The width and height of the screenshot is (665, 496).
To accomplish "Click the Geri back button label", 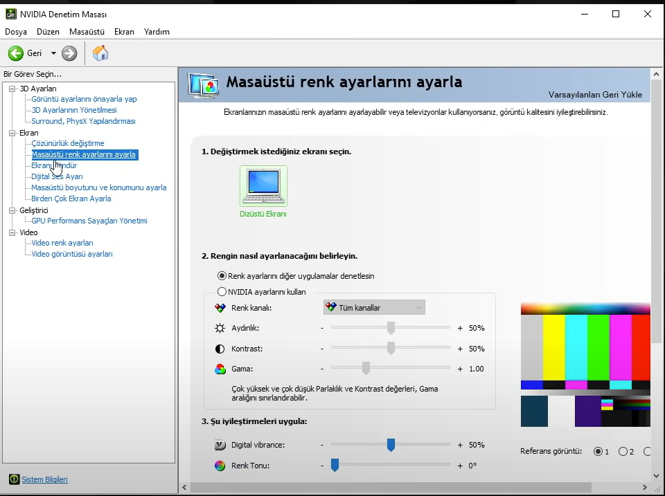I will [35, 53].
